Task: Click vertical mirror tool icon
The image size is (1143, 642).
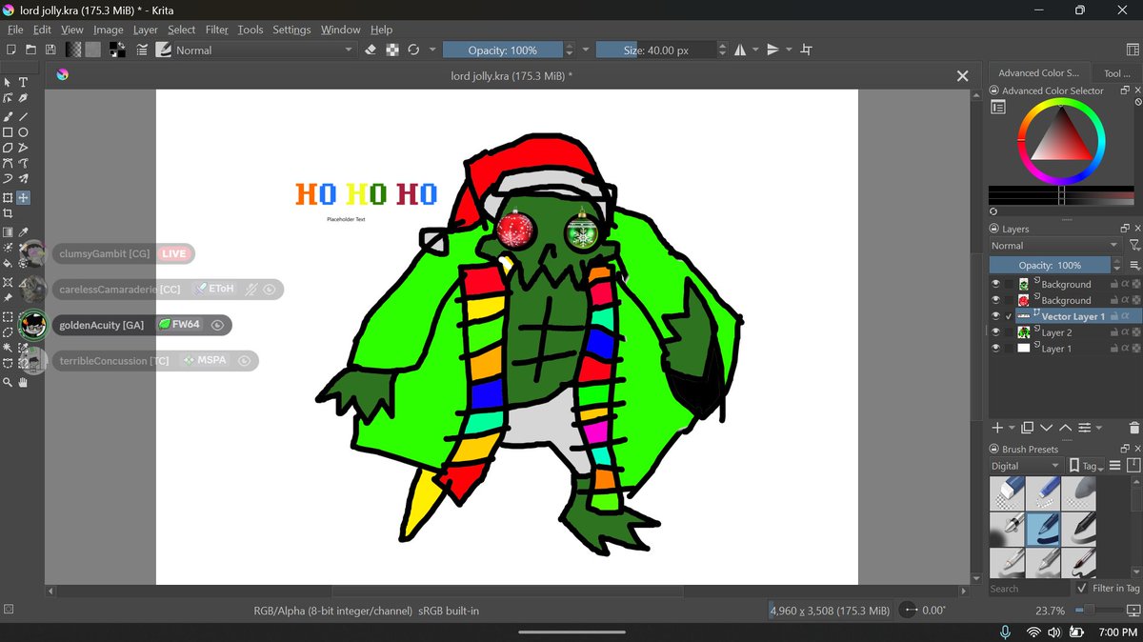Action: 773,50
